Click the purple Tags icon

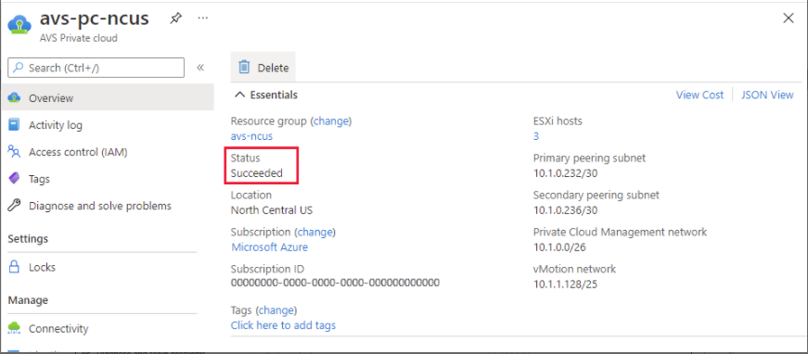(x=14, y=179)
